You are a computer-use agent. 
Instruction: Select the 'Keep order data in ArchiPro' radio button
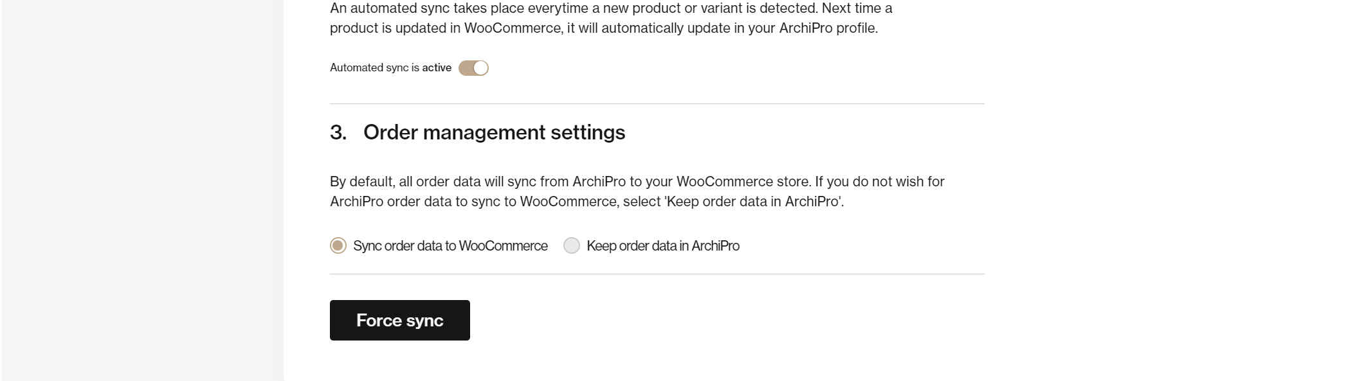coord(572,245)
